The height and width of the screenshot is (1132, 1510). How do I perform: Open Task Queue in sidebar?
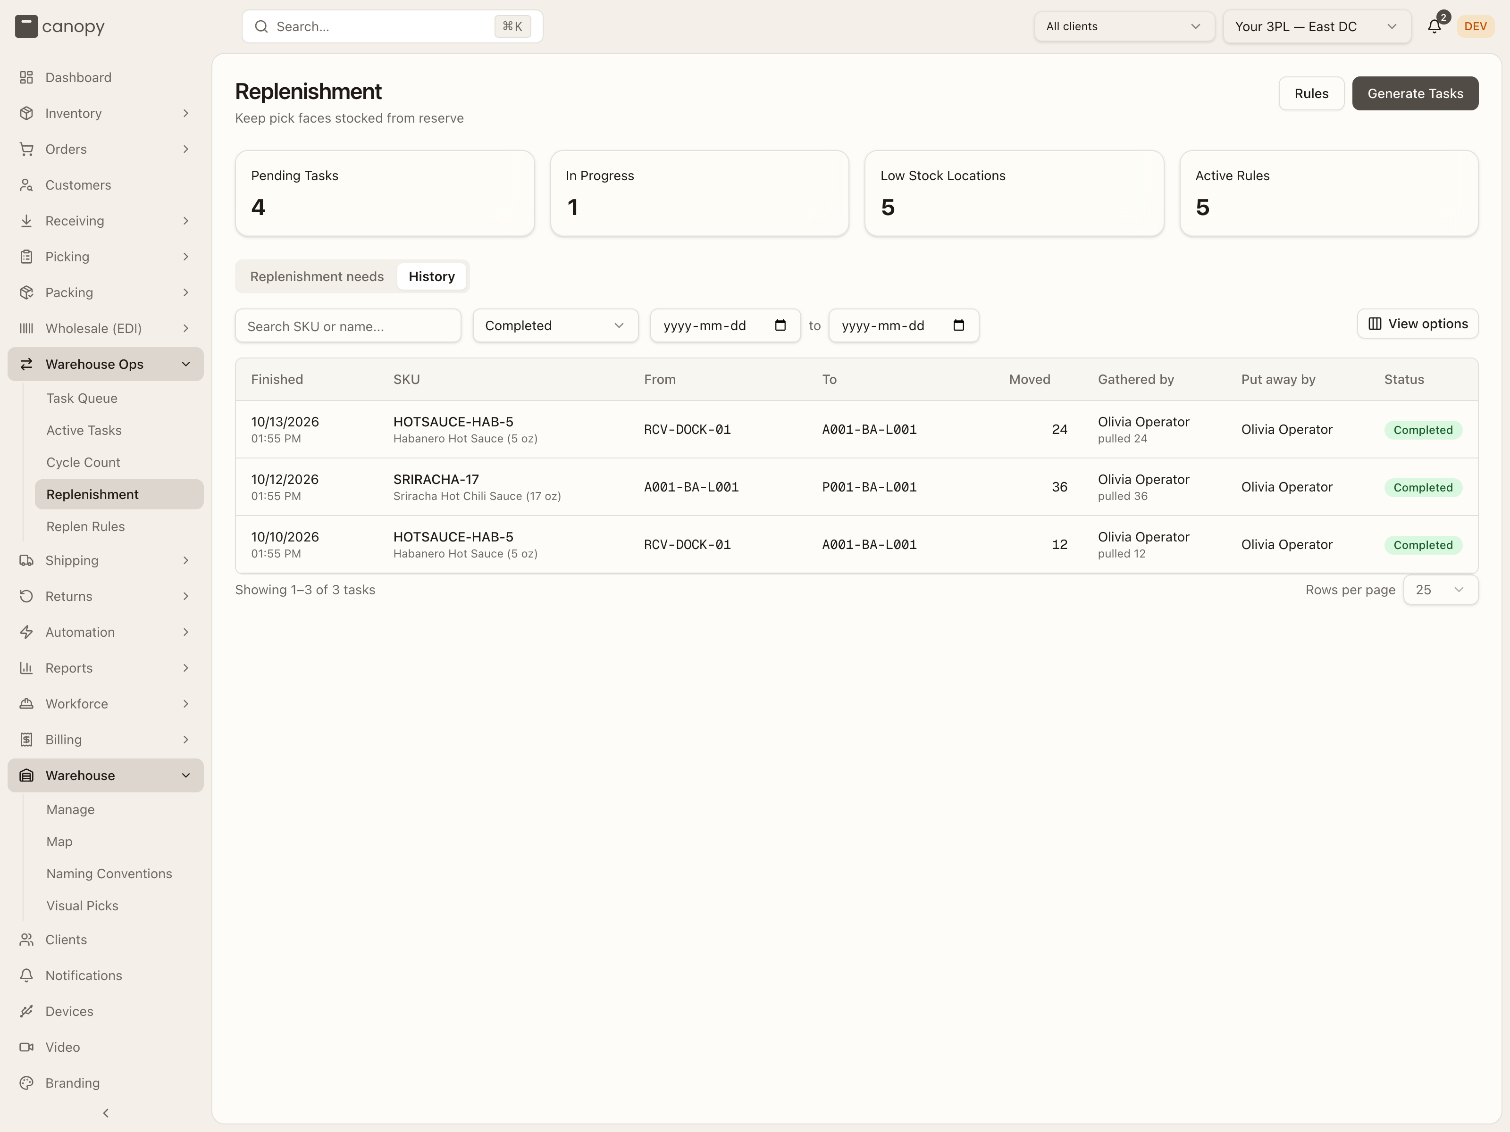click(82, 399)
